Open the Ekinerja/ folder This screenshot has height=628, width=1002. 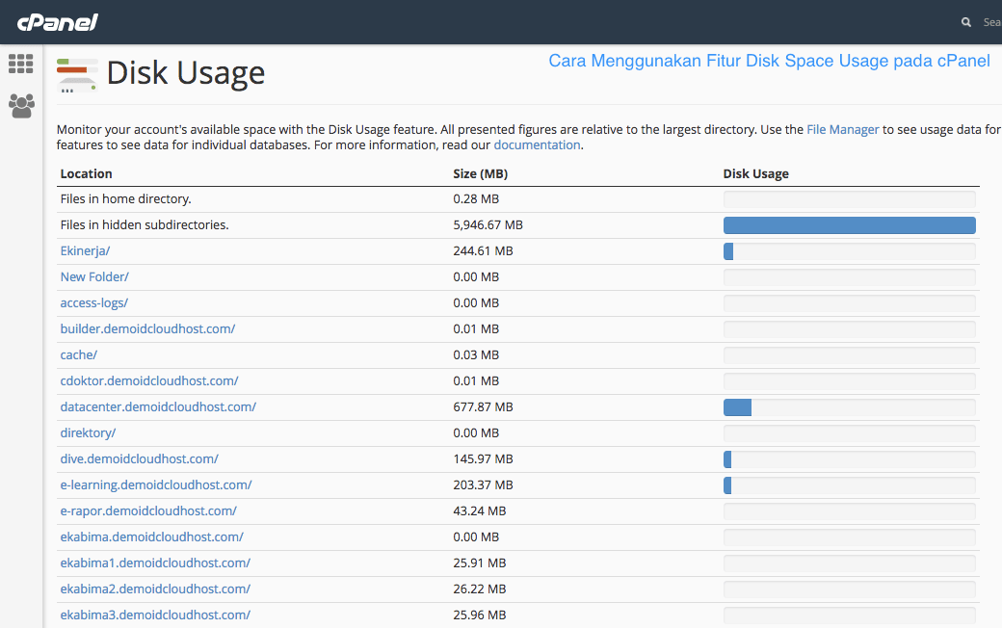coord(85,250)
